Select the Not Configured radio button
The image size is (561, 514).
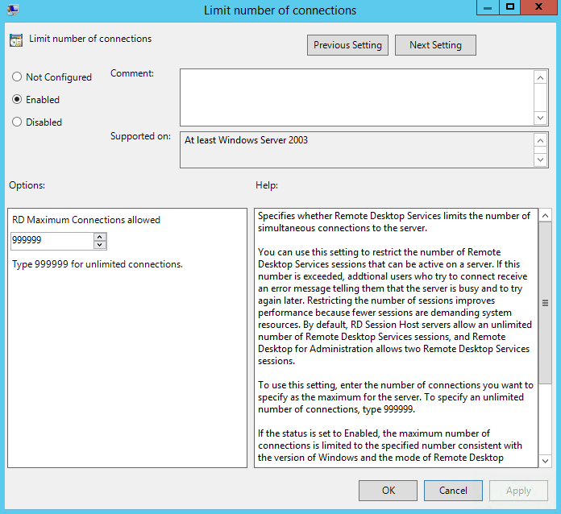(17, 77)
